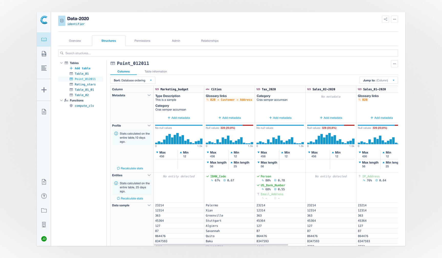This screenshot has height=258, width=442.
Task: Collapse the Entities row section
Action: click(149, 175)
